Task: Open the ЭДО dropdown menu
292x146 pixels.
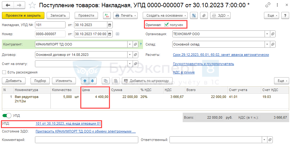Action: click(x=220, y=16)
